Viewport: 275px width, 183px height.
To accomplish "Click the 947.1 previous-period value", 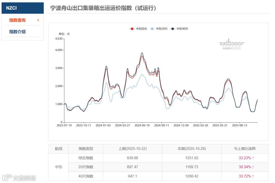I will [132, 176].
